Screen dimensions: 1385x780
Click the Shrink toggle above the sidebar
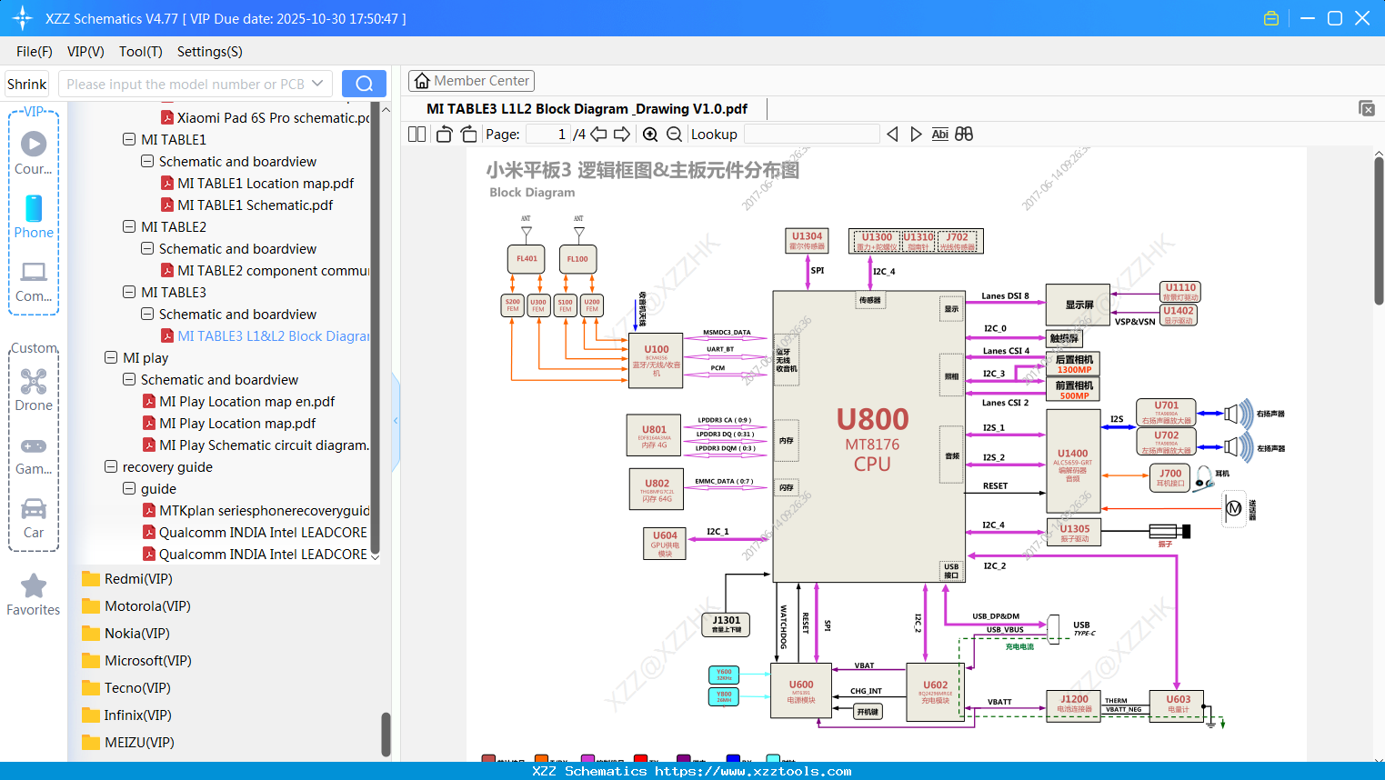[26, 83]
